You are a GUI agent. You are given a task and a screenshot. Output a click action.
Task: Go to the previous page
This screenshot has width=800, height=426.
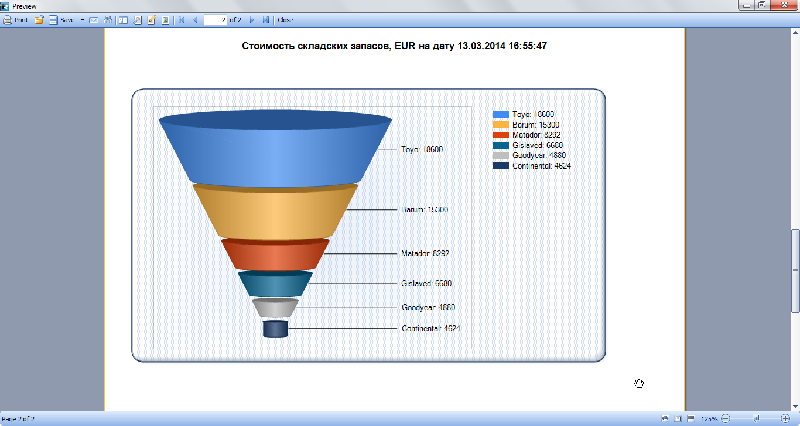tap(196, 20)
